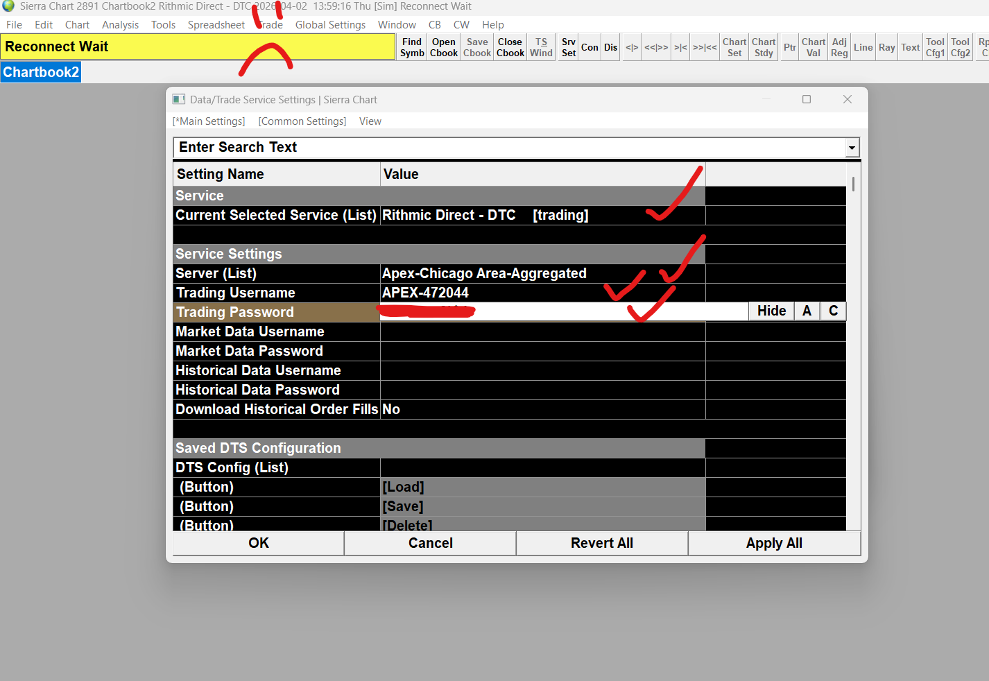The height and width of the screenshot is (681, 989).
Task: Click Hide next to Trading Password
Action: point(771,311)
